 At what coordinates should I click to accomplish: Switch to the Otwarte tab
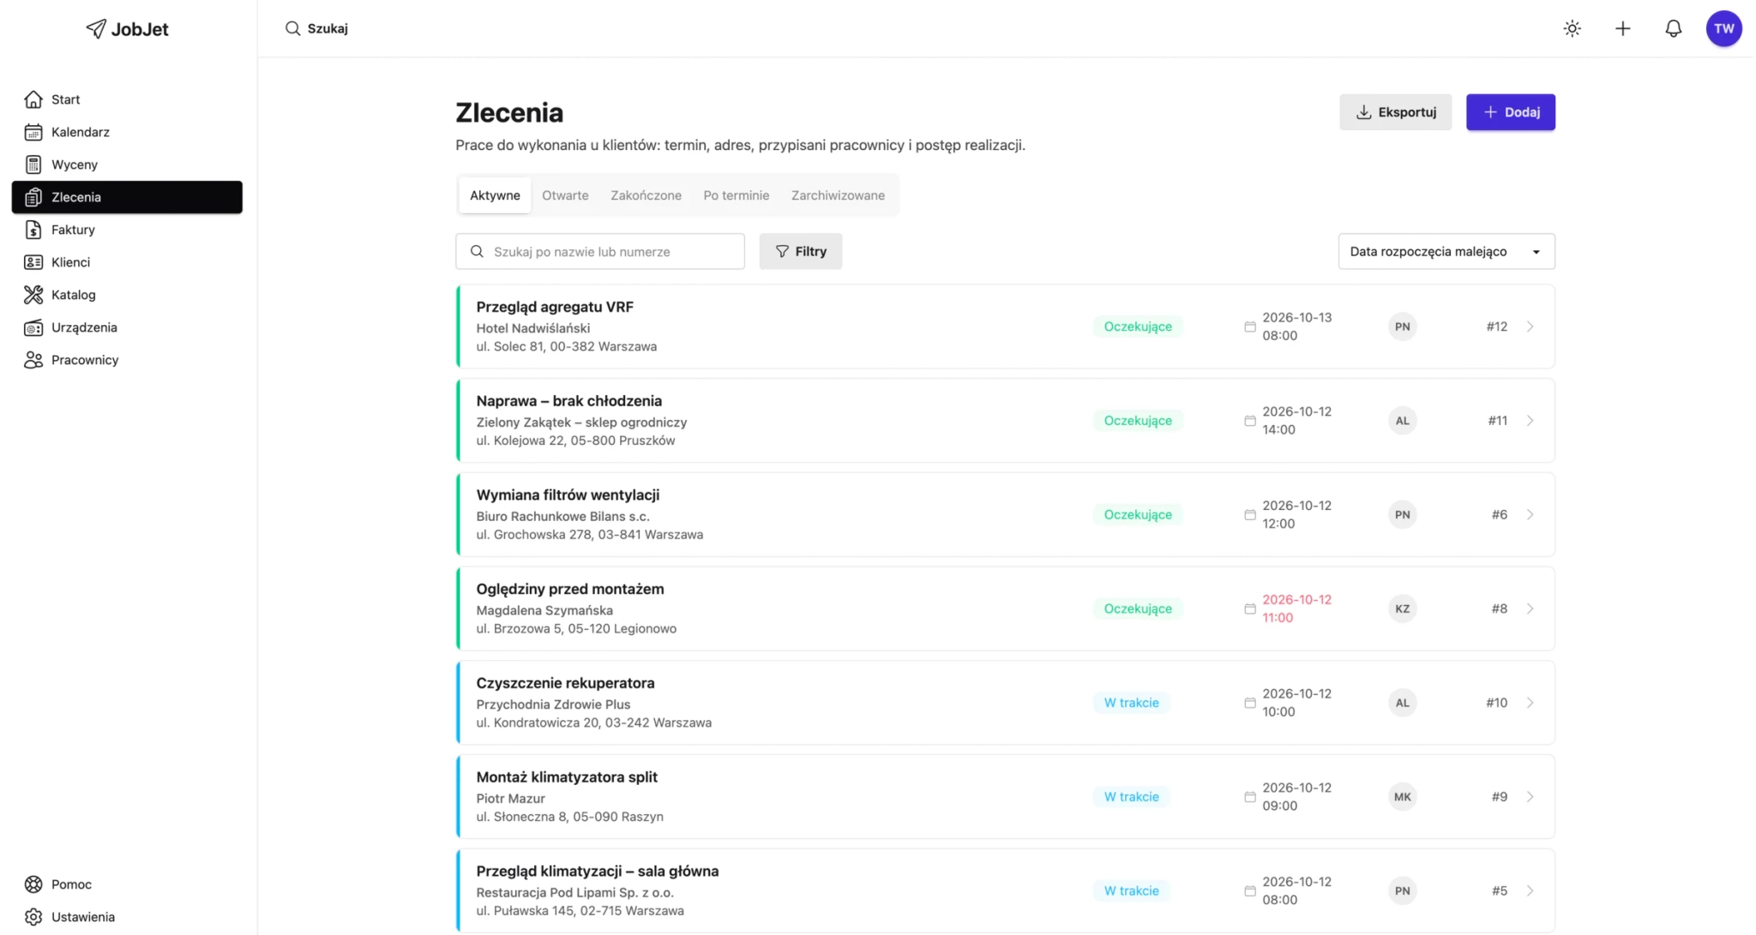pyautogui.click(x=565, y=195)
